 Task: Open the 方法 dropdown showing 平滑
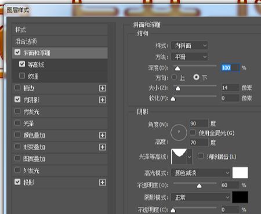(189, 57)
